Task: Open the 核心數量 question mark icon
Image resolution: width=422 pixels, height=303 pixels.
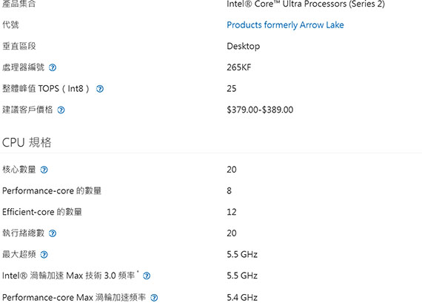Action: tap(44, 170)
